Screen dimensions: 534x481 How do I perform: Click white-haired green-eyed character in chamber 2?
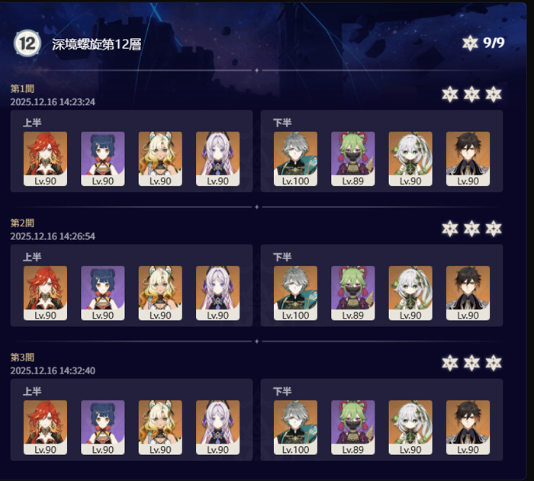click(410, 293)
